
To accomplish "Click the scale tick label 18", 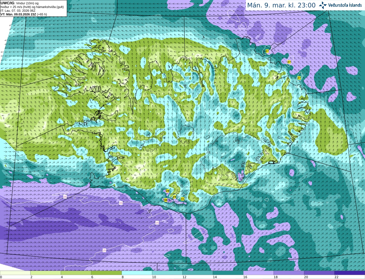I will (275, 277).
